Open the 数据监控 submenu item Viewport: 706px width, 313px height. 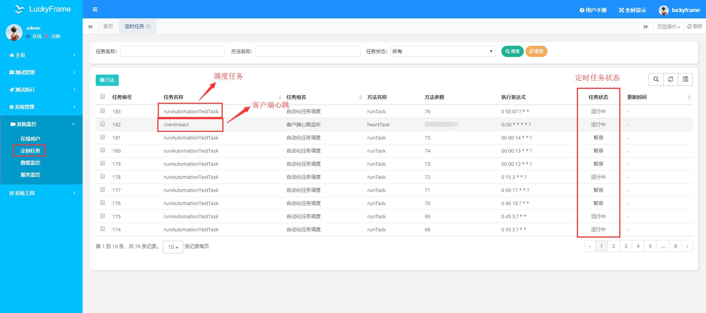coord(30,163)
